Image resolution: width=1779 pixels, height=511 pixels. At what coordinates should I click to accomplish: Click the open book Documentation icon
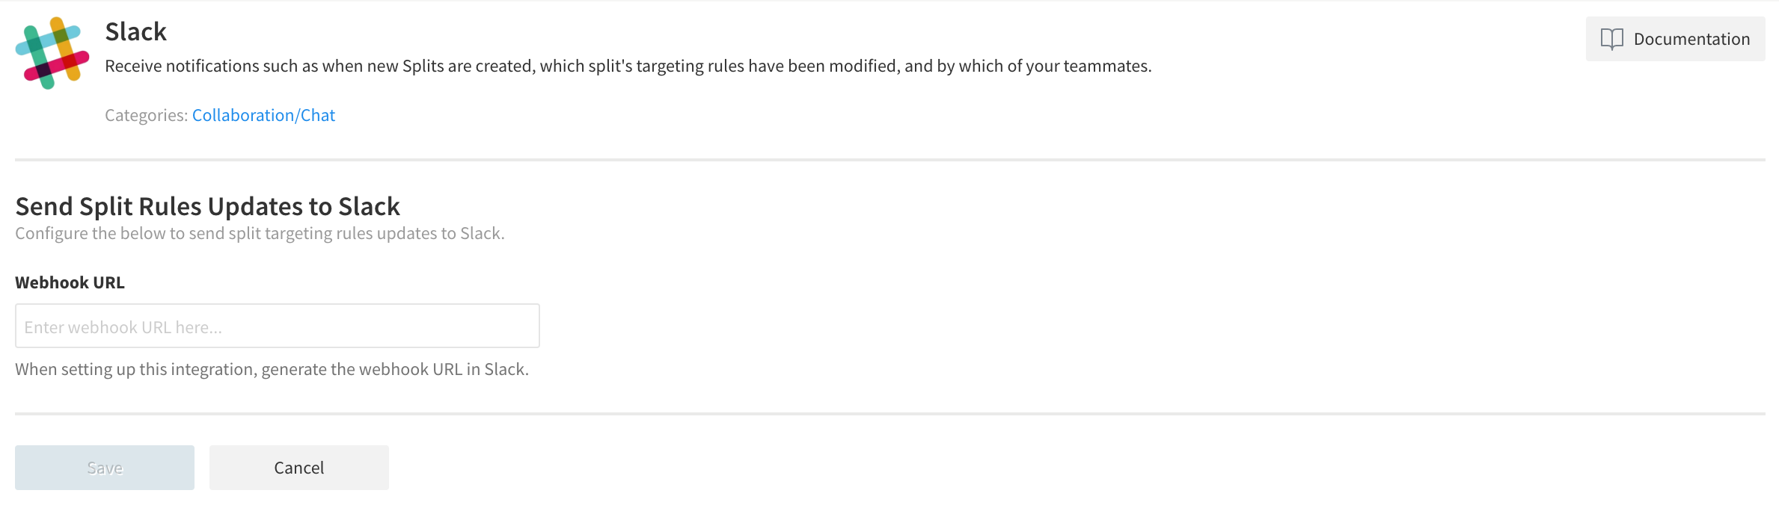1611,39
